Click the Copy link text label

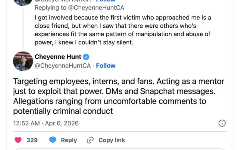[112, 140]
